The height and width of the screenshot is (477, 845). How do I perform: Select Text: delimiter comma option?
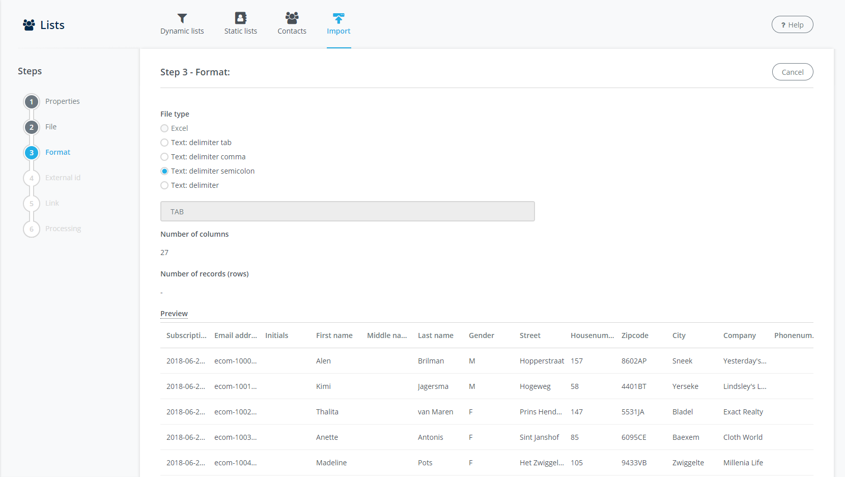pyautogui.click(x=164, y=157)
